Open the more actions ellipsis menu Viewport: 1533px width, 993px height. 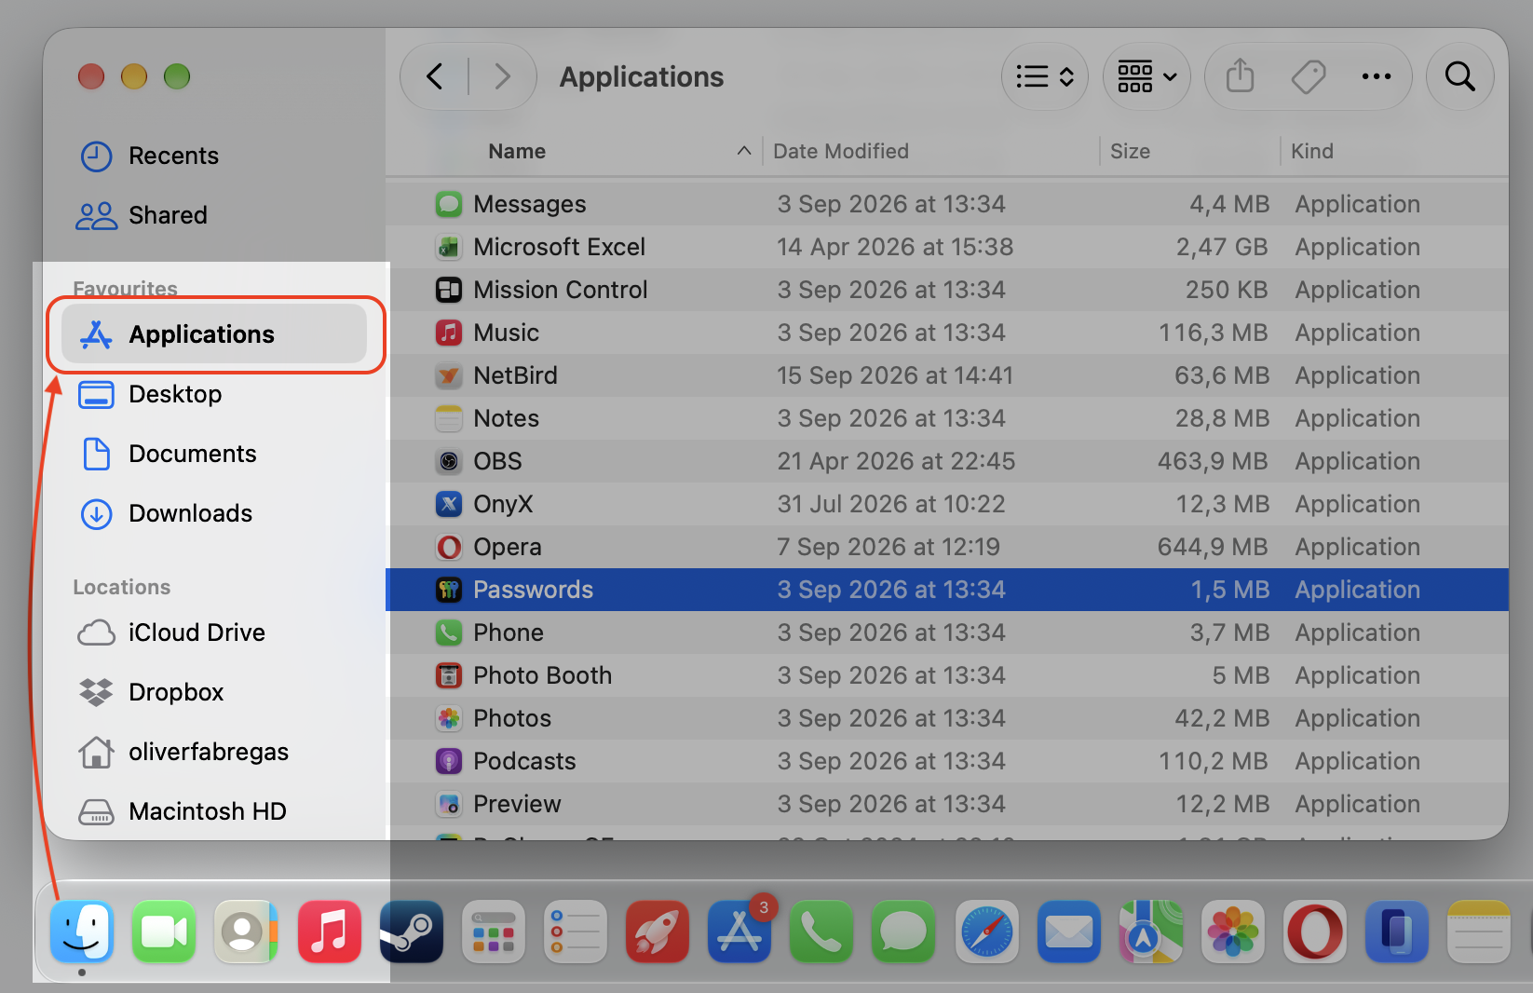point(1376,76)
